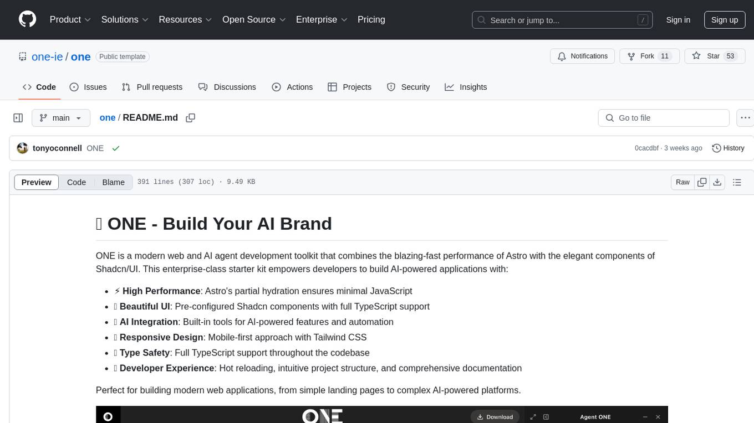
Task: Copy raw file contents icon
Action: (702, 182)
